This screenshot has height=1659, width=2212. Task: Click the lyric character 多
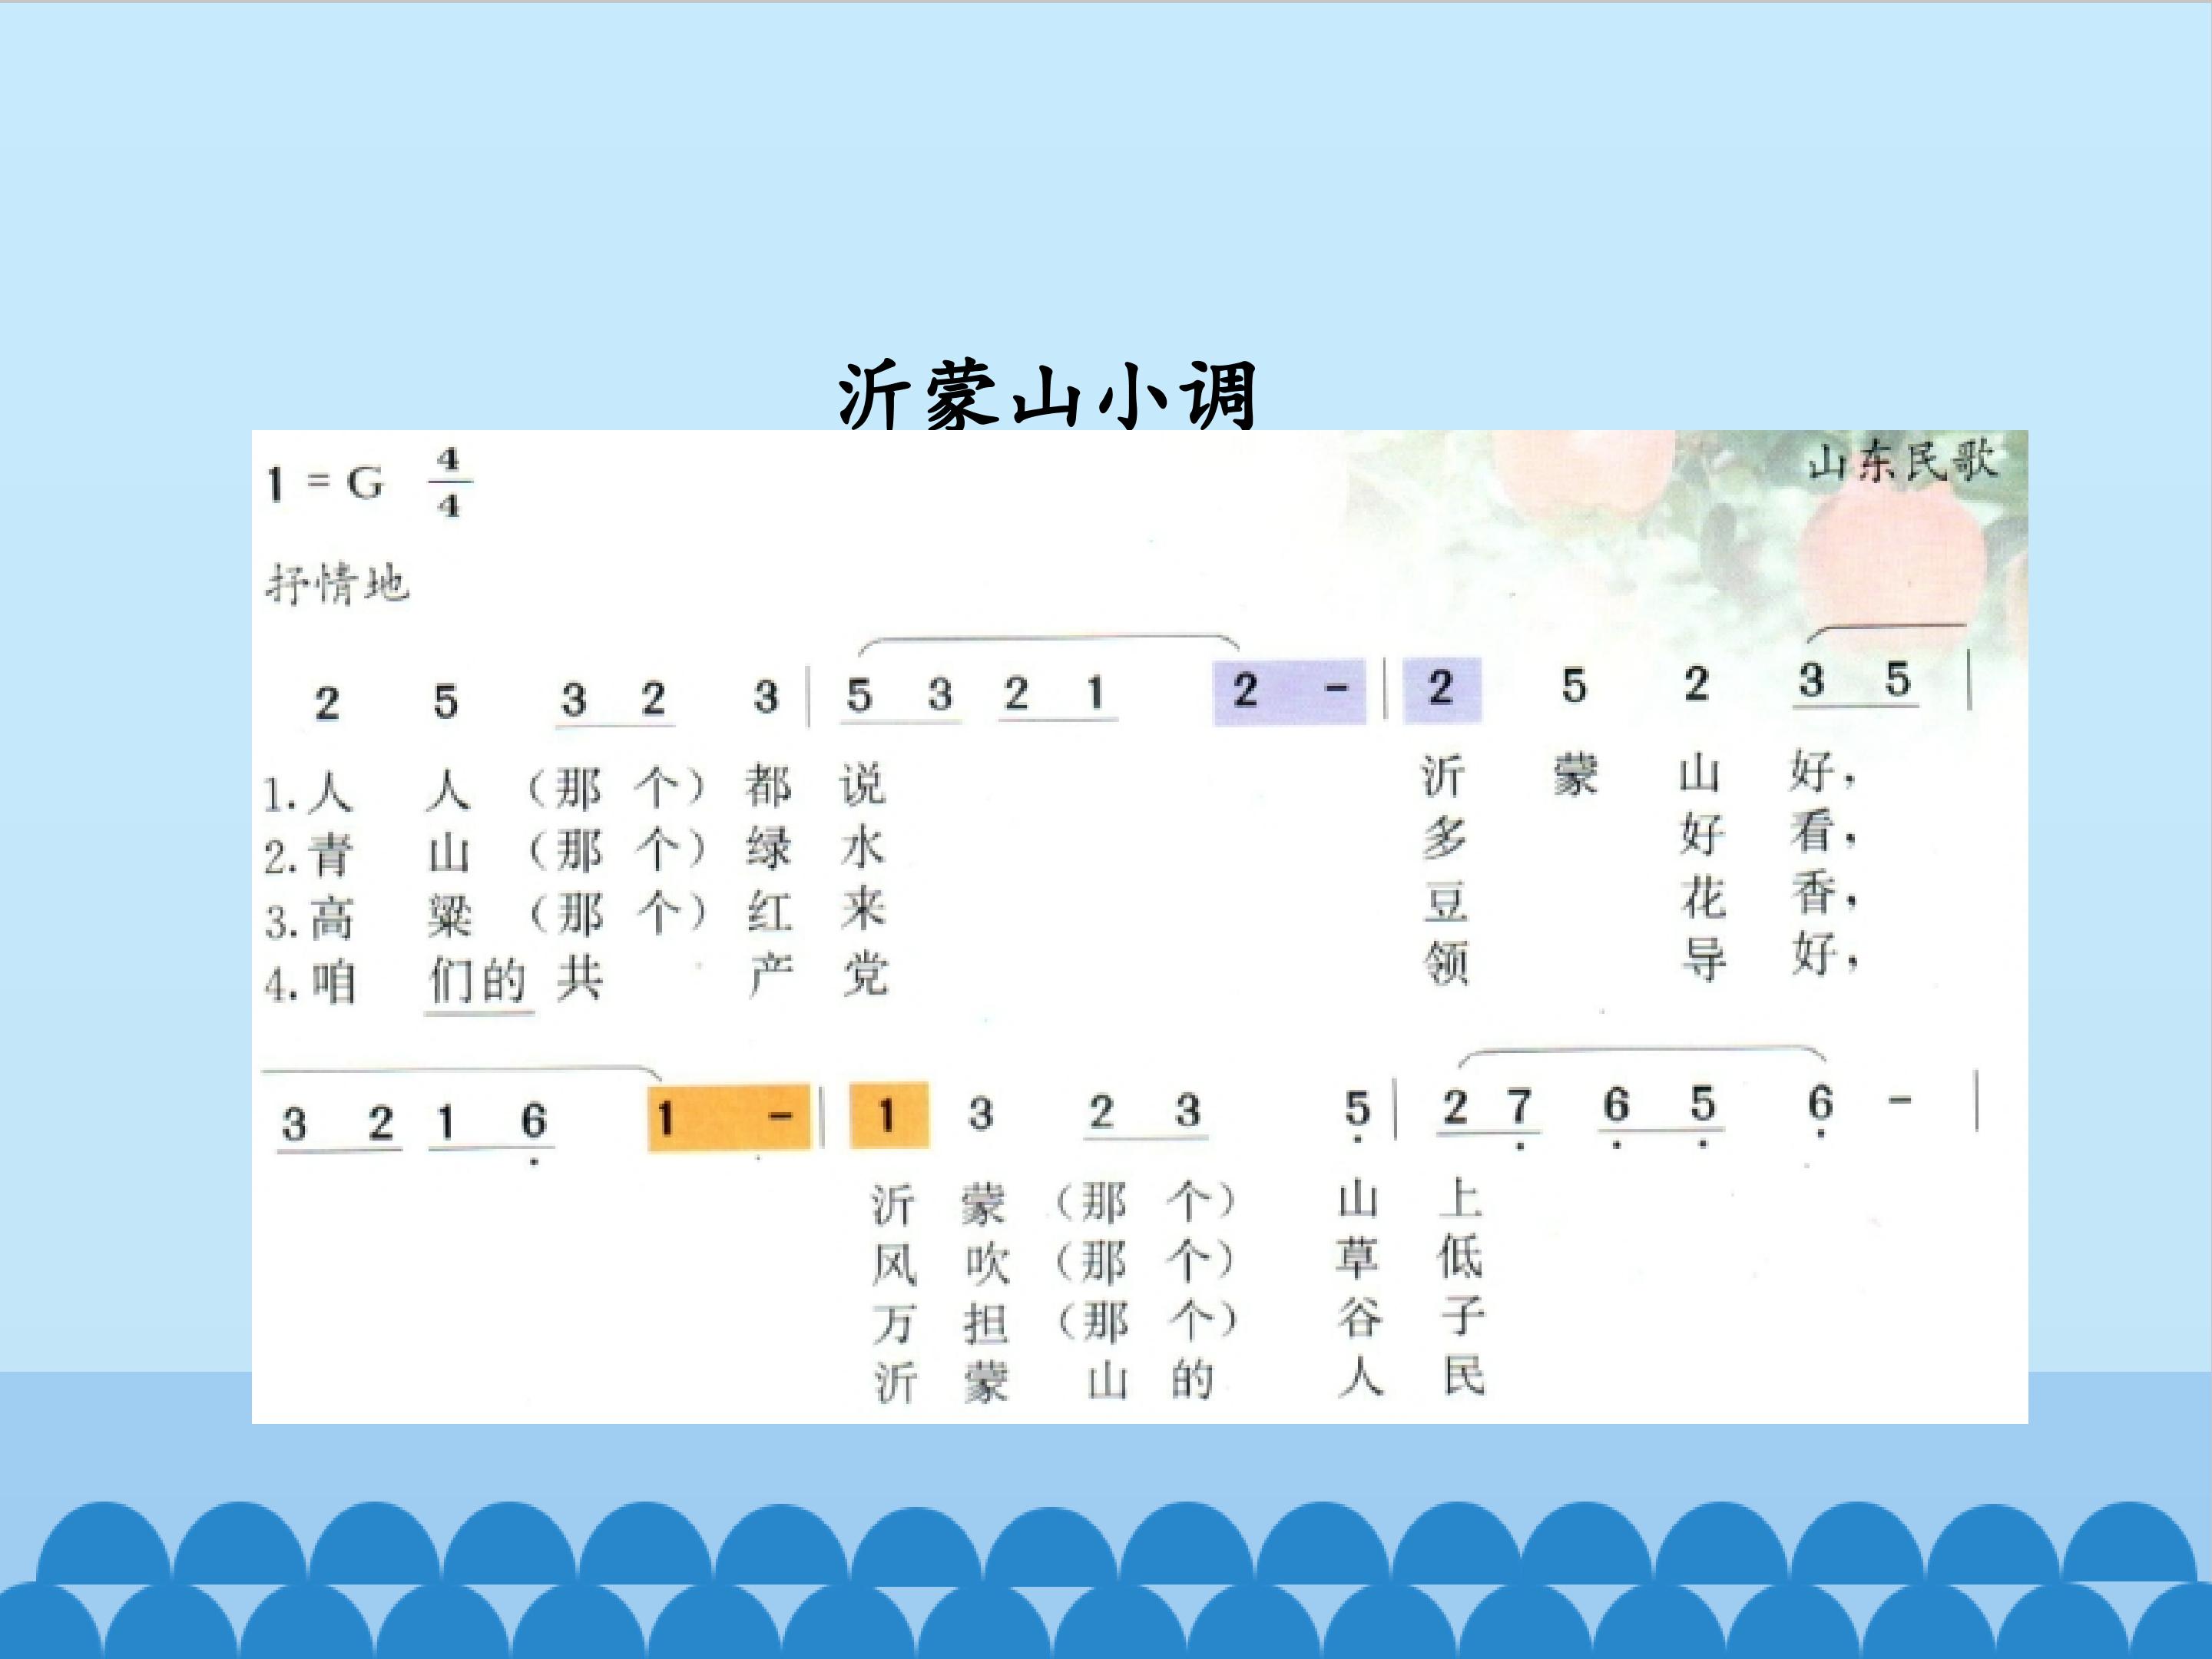coord(1445,838)
